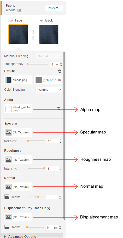Open the Color Blending Overlay dropdown
Image resolution: width=123 pixels, height=238 pixels.
point(49,90)
